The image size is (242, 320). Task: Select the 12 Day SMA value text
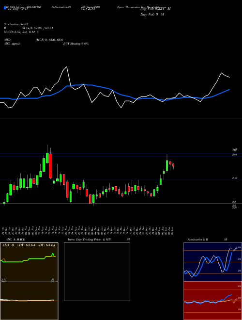coord(17,9)
